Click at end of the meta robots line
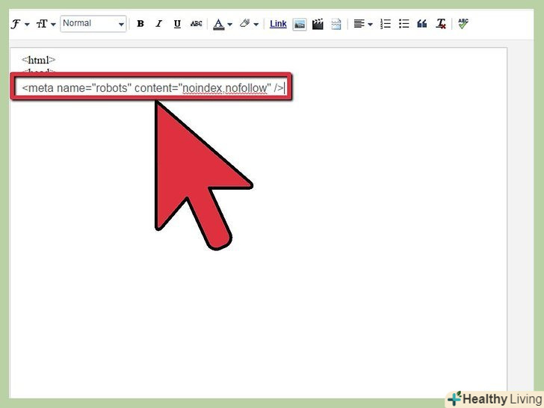The width and height of the screenshot is (544, 408). point(285,88)
